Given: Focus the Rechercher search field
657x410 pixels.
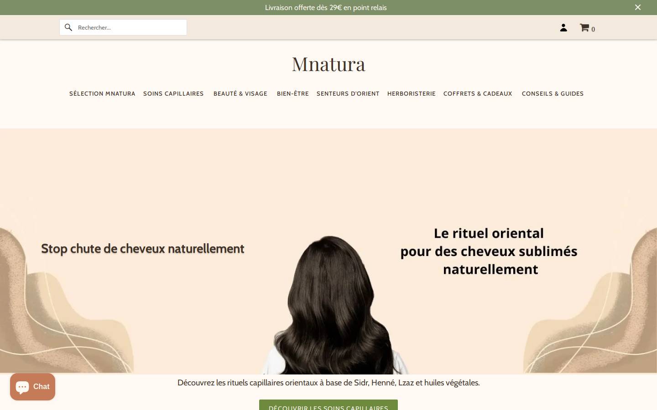Looking at the screenshot, I should click(123, 27).
